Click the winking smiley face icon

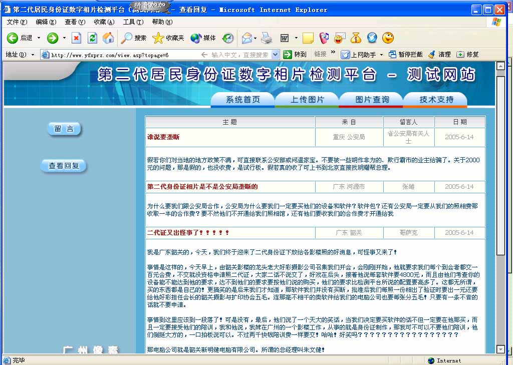(388, 38)
